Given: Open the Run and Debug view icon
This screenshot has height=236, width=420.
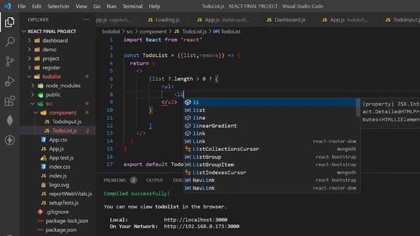Looking at the screenshot, I should 10,81.
